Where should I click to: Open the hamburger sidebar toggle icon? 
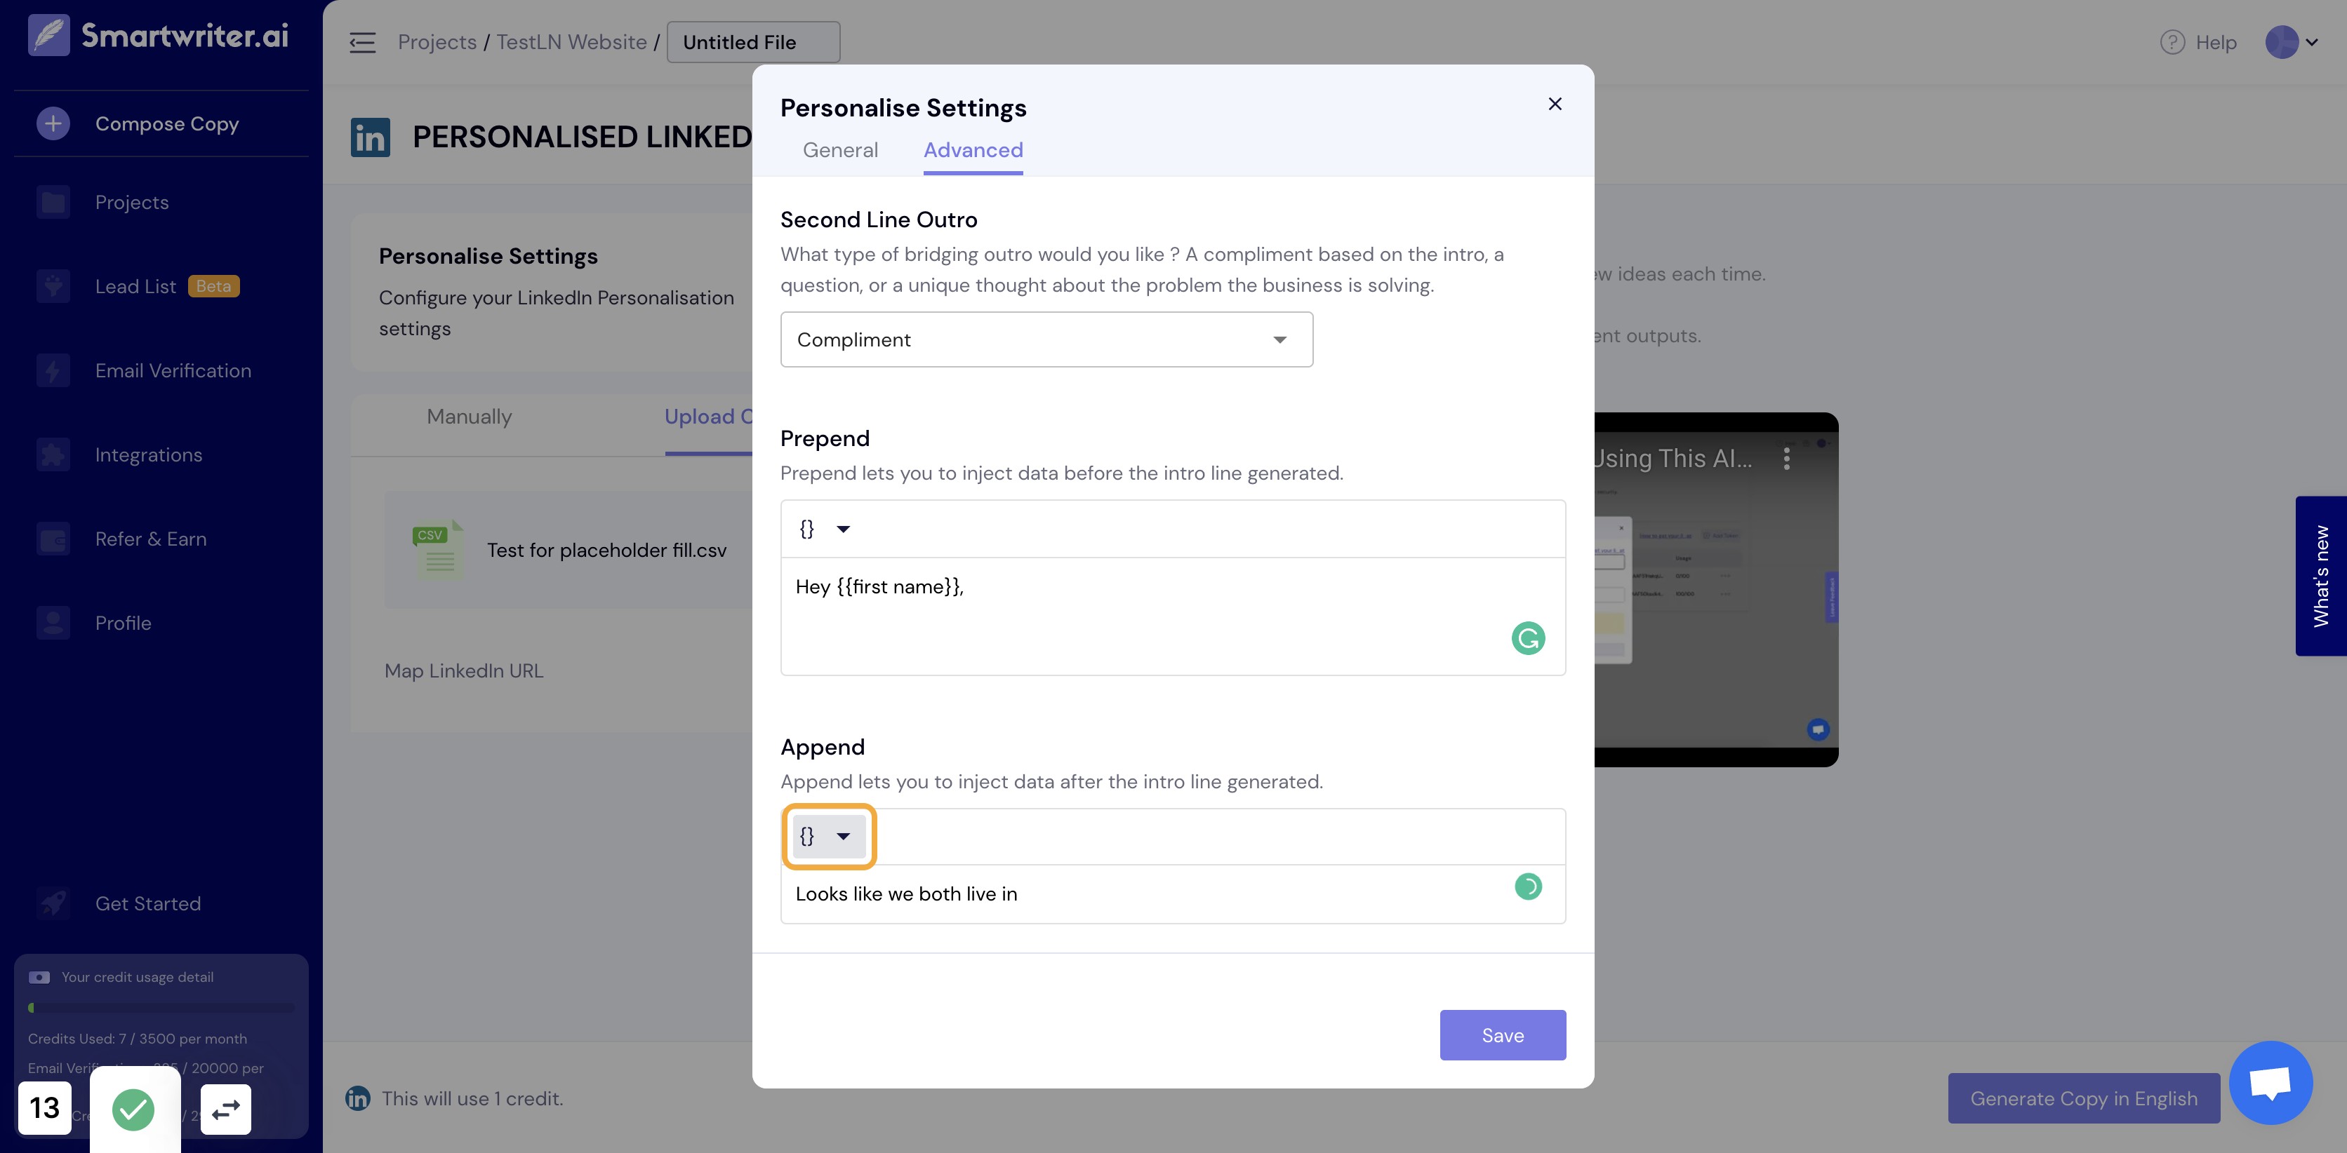click(x=361, y=43)
